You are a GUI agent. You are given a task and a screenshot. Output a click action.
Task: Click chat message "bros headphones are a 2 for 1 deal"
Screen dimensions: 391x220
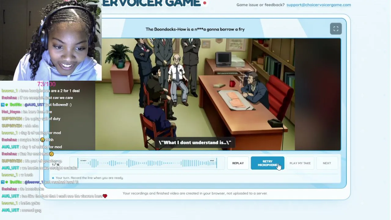tap(50, 91)
